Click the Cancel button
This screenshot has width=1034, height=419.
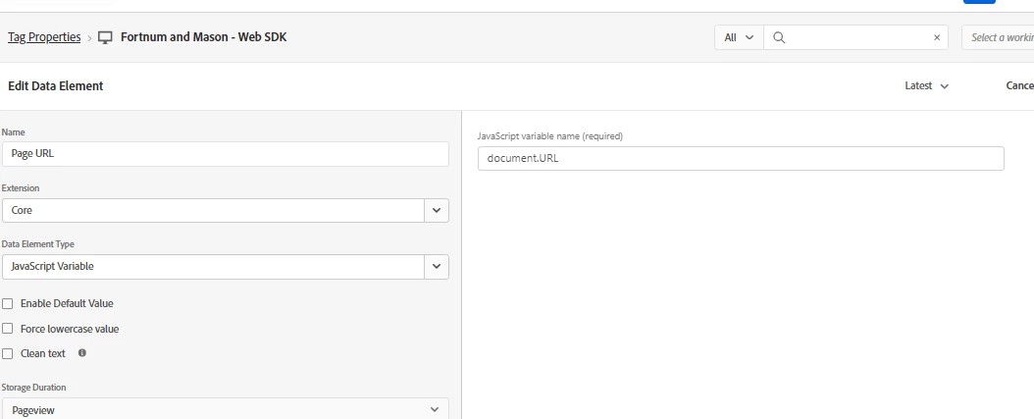pos(1019,85)
